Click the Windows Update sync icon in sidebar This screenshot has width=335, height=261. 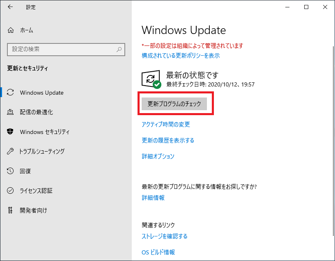10,92
